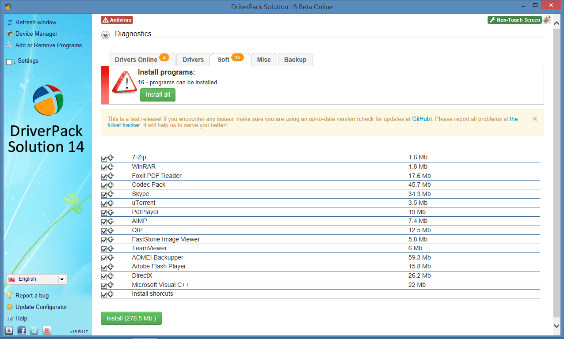Click the arrow icon next to WinRAR

pyautogui.click(x=111, y=167)
